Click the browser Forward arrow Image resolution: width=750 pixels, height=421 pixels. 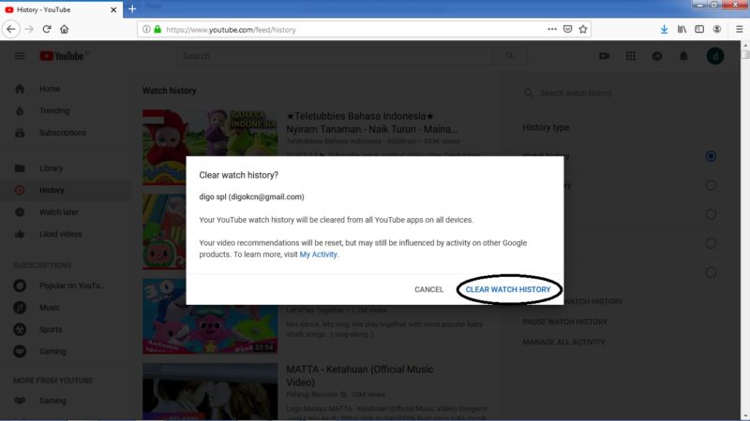29,29
